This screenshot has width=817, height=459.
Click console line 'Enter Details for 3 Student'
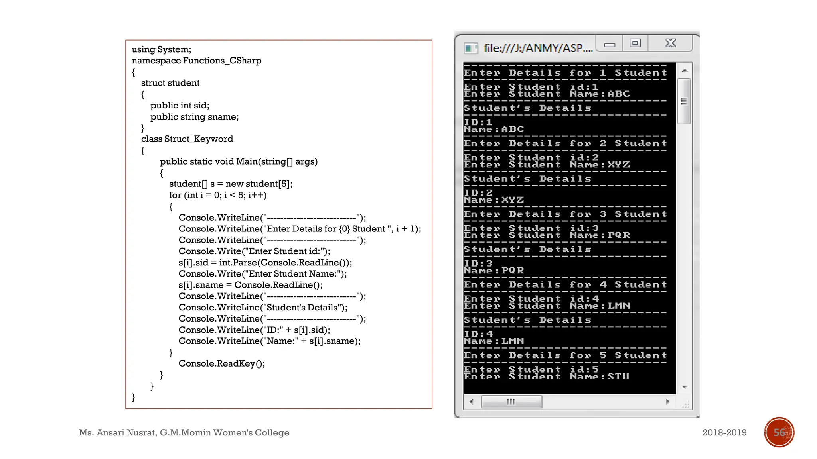point(565,214)
